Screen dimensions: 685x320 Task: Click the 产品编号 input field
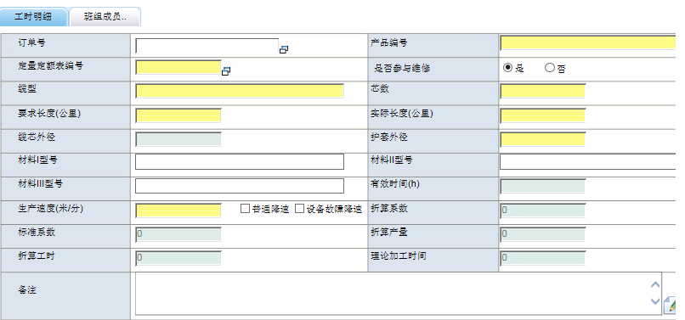[588, 42]
